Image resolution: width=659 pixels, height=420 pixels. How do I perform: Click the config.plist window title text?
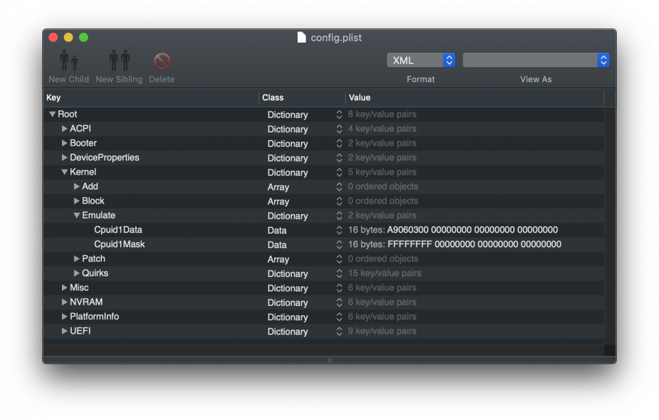[336, 38]
